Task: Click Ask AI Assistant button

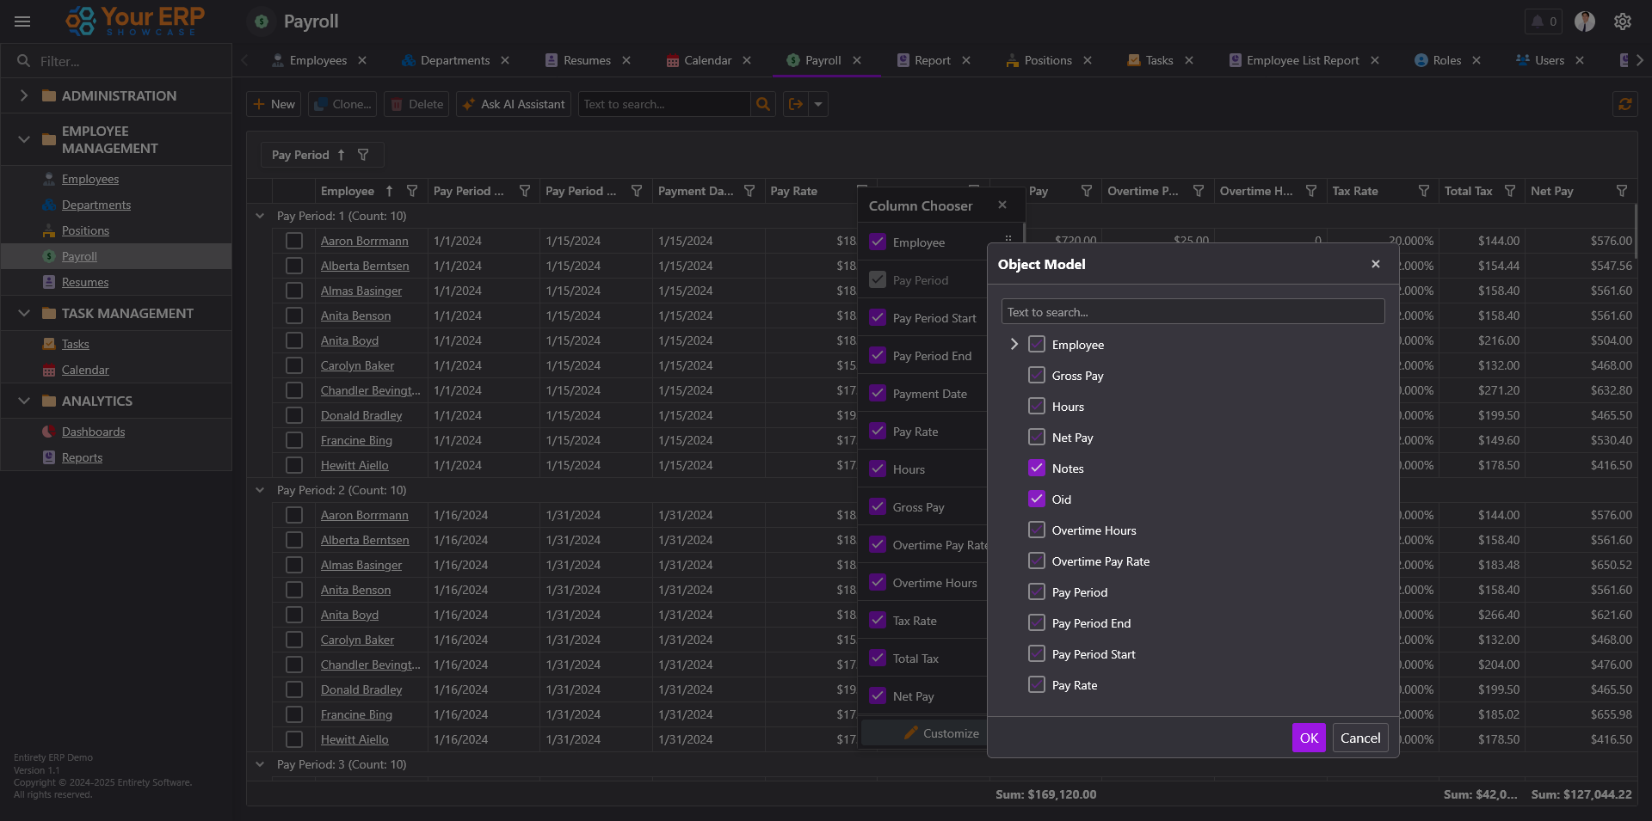Action: (x=514, y=104)
